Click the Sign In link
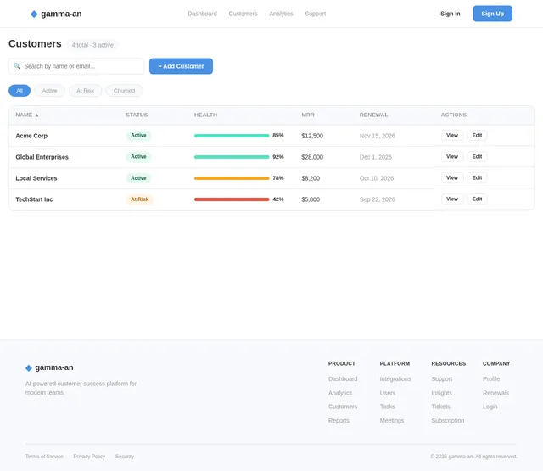 tap(451, 14)
